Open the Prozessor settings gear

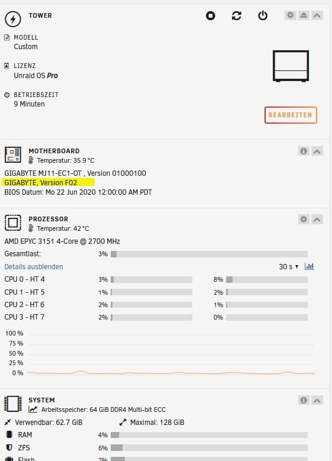(304, 219)
